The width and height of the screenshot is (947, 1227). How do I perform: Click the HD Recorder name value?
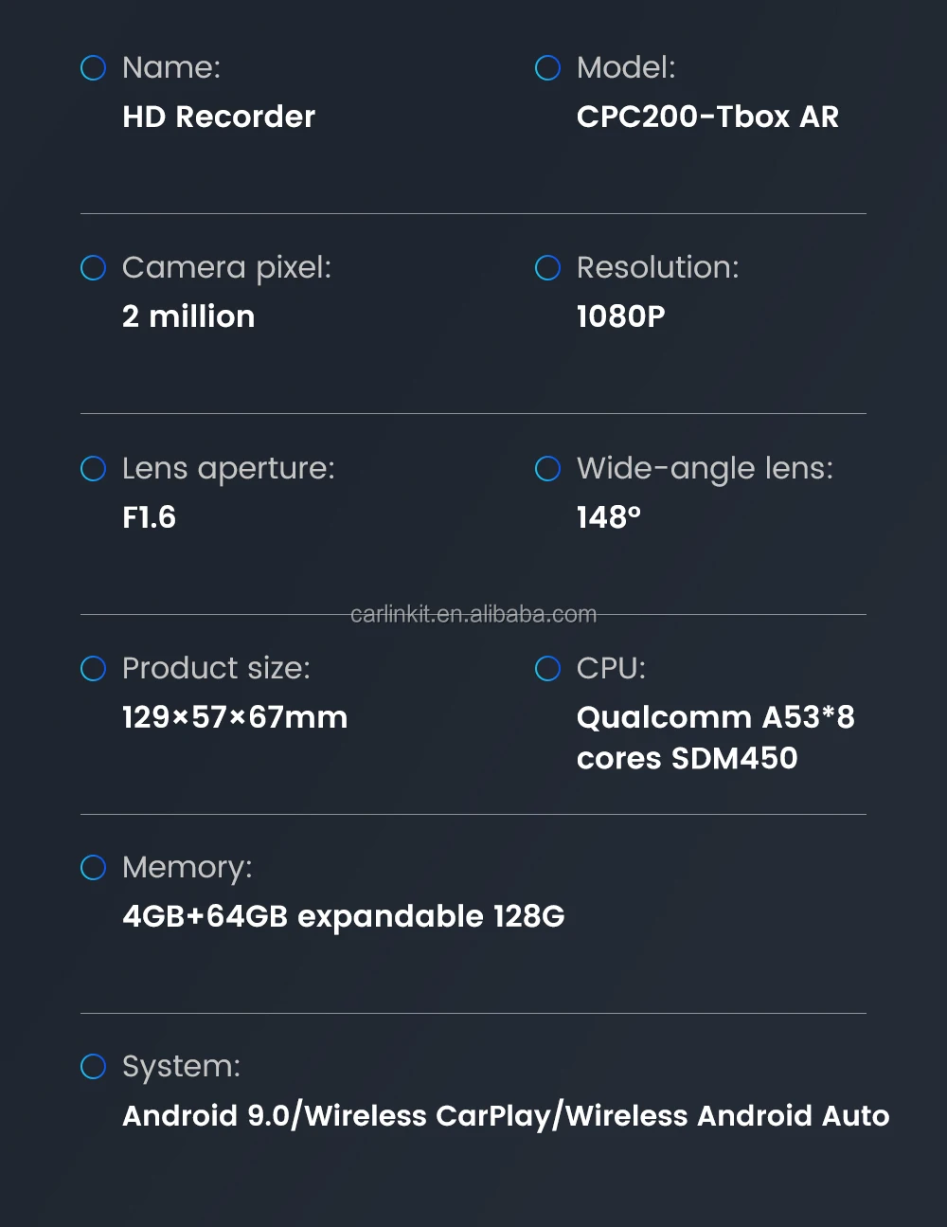(x=219, y=117)
